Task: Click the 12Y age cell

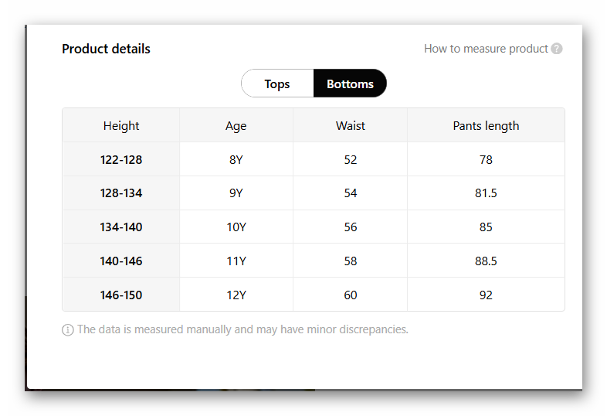Action: pos(236,295)
